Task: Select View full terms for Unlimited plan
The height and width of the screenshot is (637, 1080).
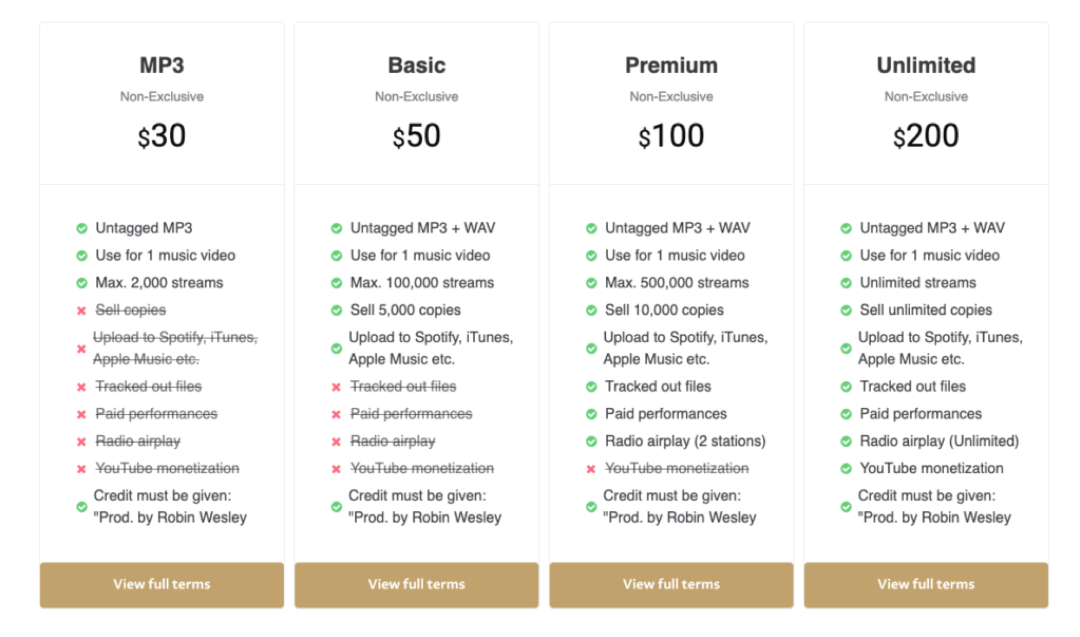Action: pos(925,584)
